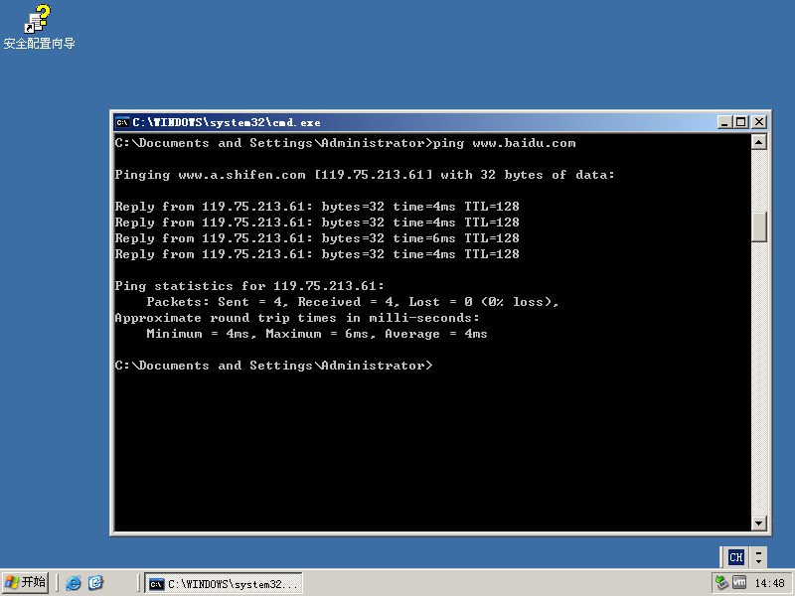
Task: Click the cmd.exe window title text
Action: point(227,122)
